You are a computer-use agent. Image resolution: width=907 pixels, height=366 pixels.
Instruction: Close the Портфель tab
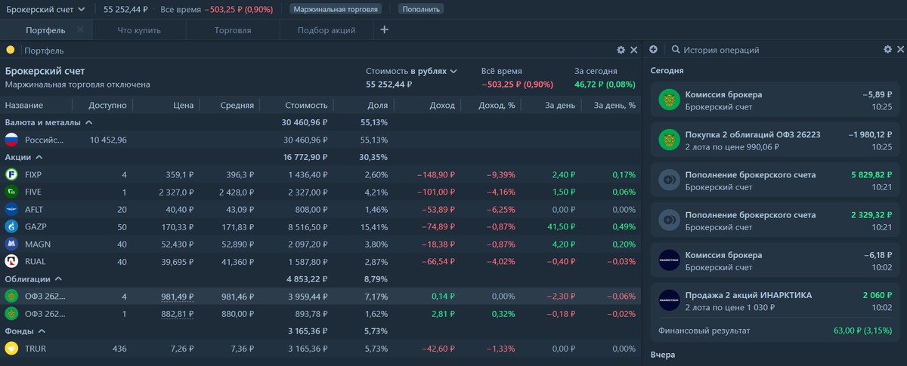coord(80,30)
